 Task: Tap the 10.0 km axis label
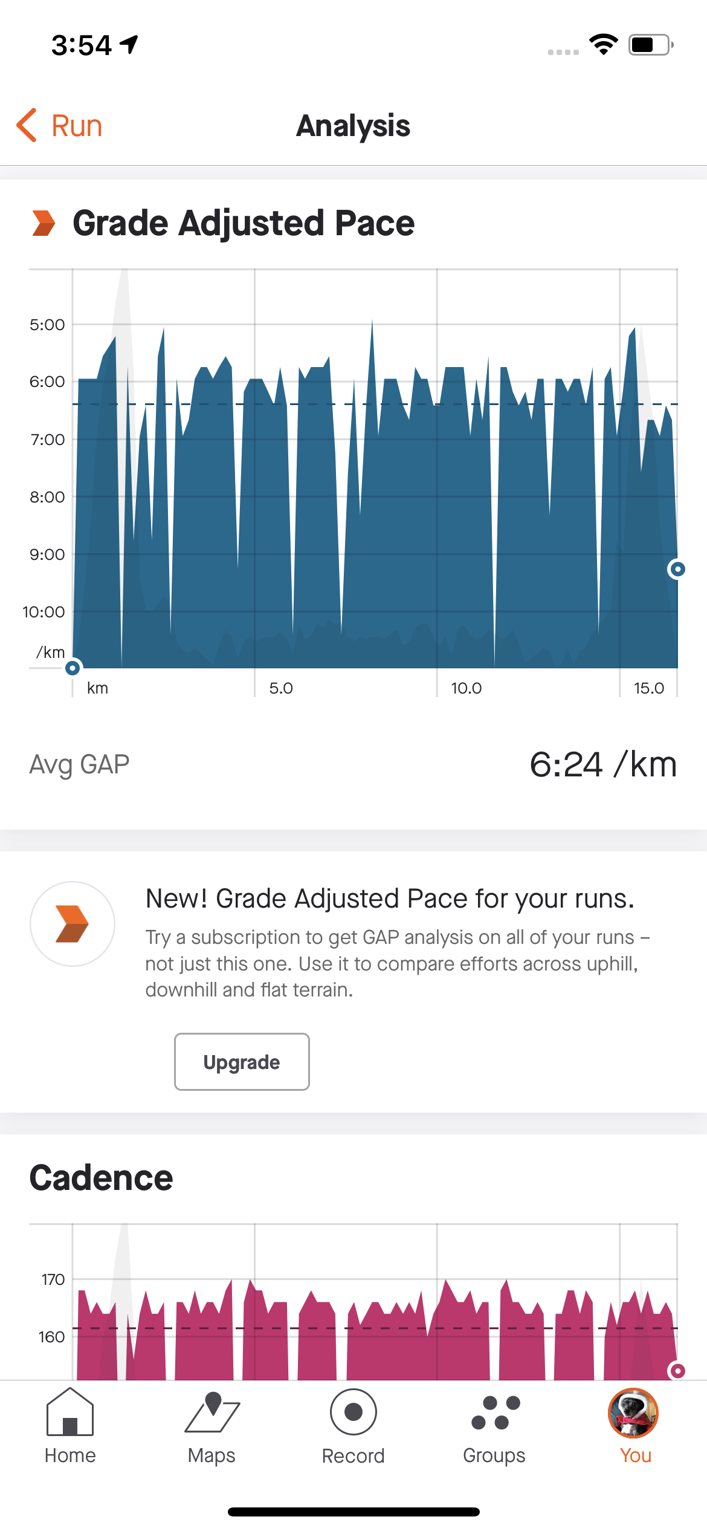466,688
